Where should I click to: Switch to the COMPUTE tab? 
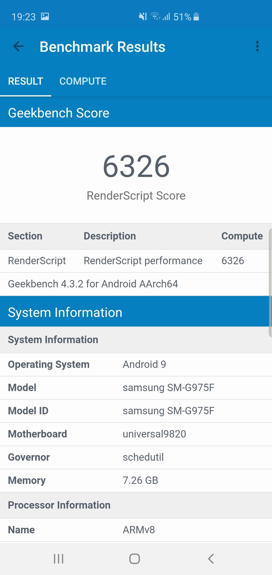click(83, 81)
